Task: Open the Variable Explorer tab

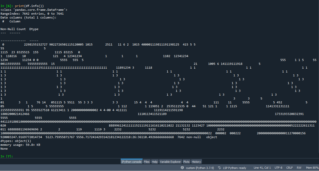Action: 170,161
